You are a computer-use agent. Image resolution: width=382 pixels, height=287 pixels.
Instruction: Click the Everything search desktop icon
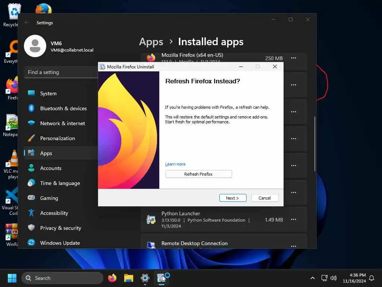point(12,52)
